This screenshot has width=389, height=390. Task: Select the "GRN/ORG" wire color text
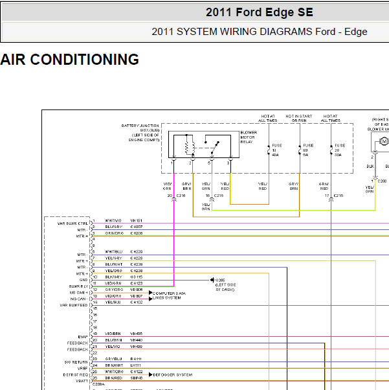[115, 233]
